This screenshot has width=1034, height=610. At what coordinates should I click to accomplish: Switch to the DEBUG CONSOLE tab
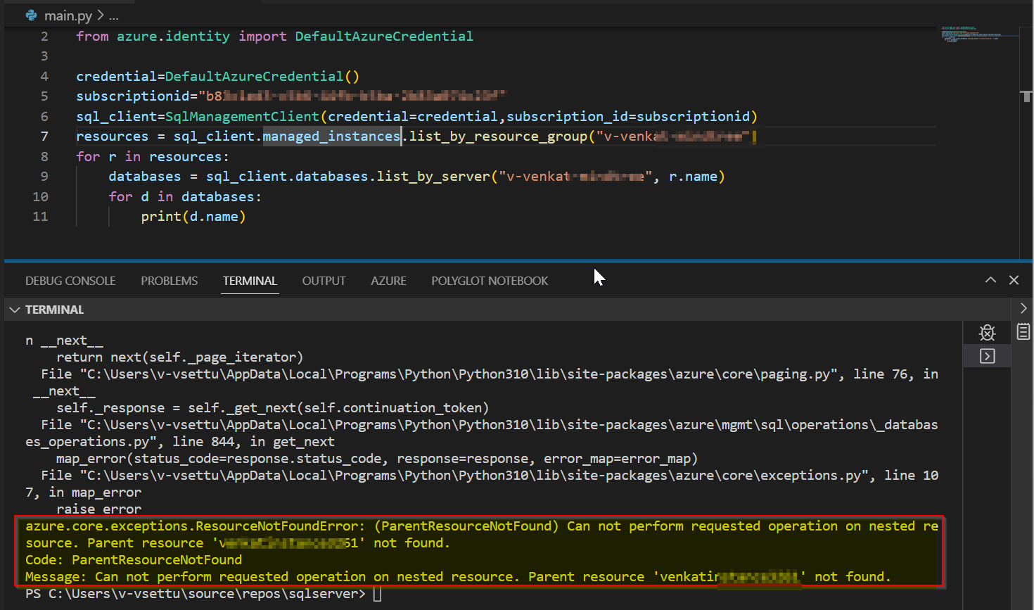[x=70, y=281]
